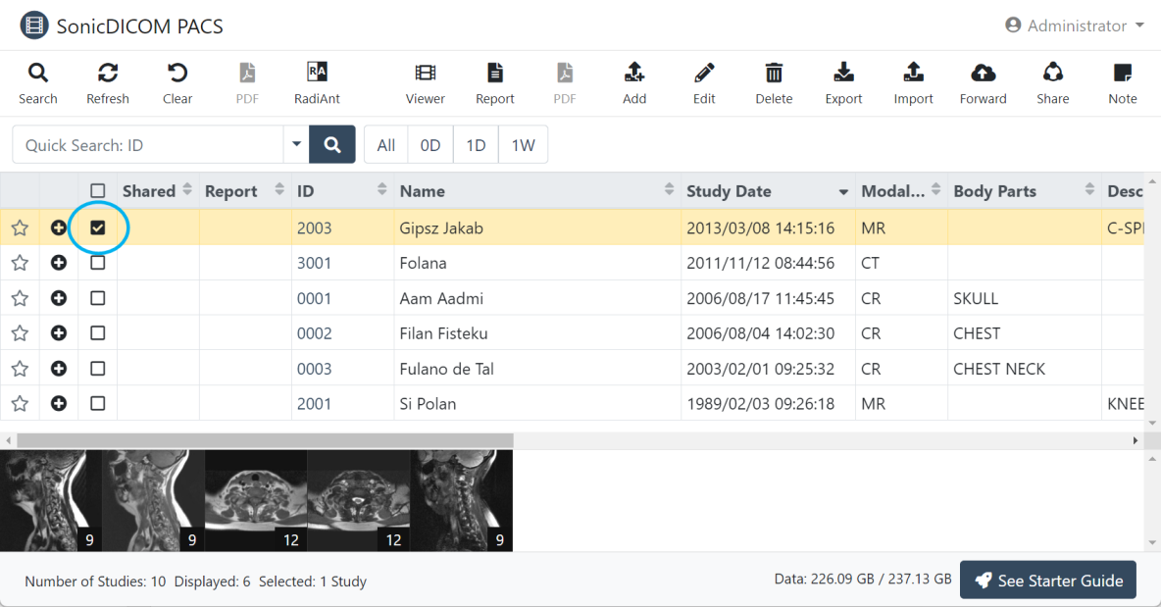Expand the Aam Aadmi study row
This screenshot has width=1161, height=607.
point(59,298)
